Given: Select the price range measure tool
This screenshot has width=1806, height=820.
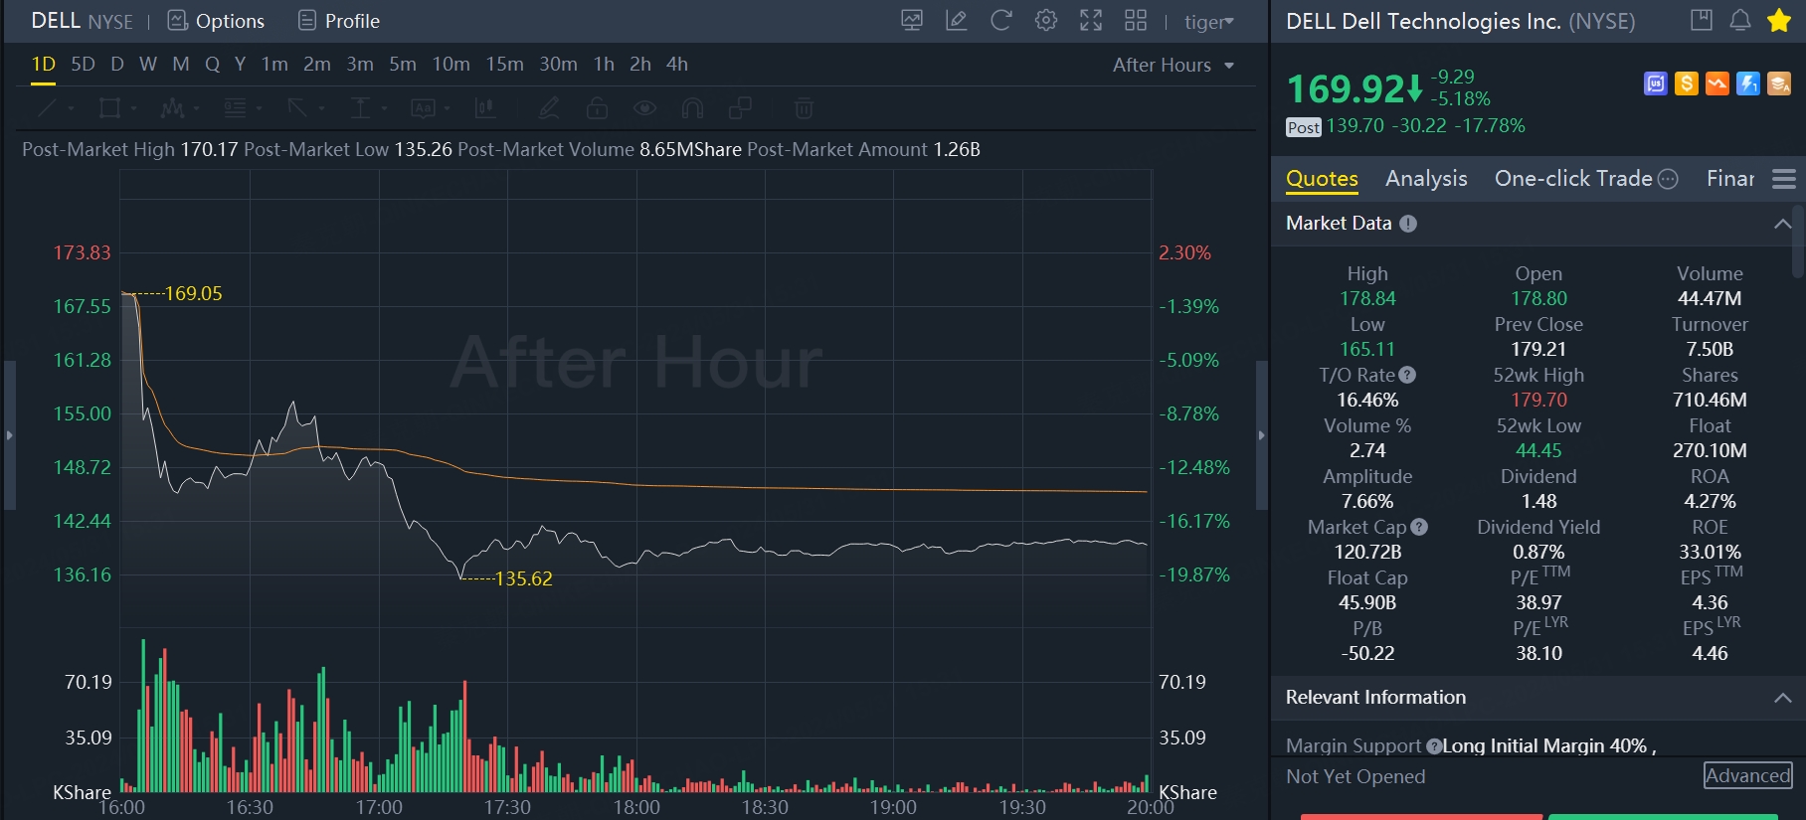Looking at the screenshot, I should [x=361, y=108].
